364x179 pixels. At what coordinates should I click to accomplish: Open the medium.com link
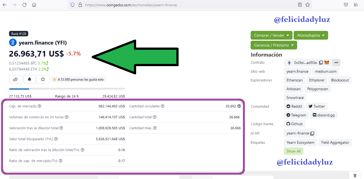coord(326,71)
